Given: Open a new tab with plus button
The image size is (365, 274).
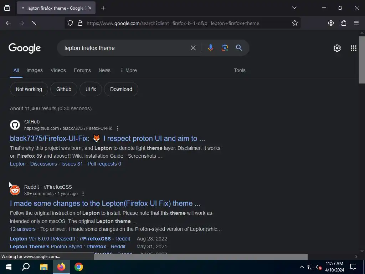Looking at the screenshot, I should pos(103,8).
